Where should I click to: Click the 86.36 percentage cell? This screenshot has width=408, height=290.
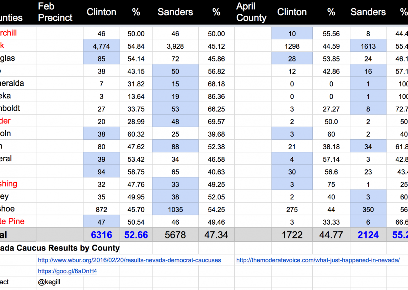click(x=216, y=96)
